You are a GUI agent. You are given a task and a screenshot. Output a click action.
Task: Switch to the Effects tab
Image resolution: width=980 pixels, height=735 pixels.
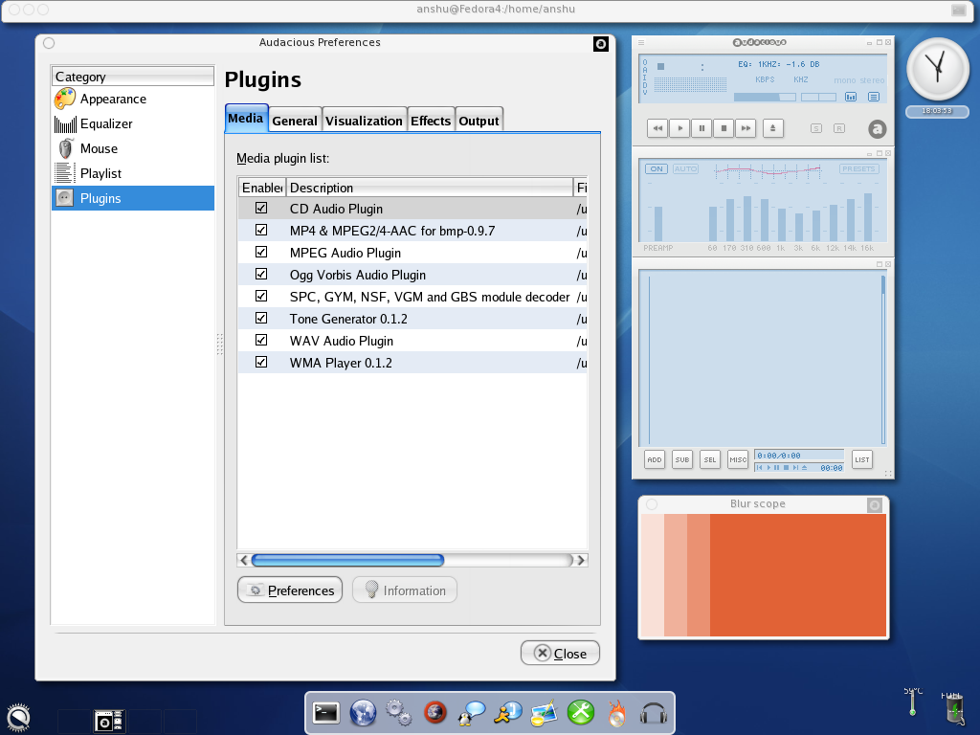tap(431, 121)
